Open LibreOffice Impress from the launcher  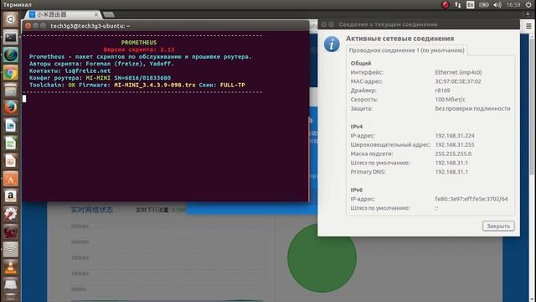coord(10,161)
